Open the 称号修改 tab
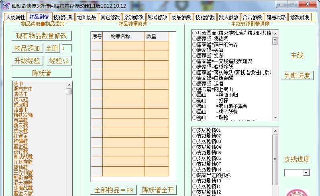320x196 pixels. tap(157, 17)
